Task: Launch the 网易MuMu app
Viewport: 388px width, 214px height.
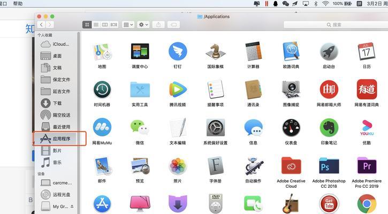Action: [102, 128]
